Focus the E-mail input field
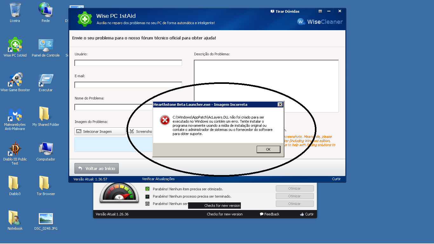This screenshot has width=434, height=244. pyautogui.click(x=128, y=85)
